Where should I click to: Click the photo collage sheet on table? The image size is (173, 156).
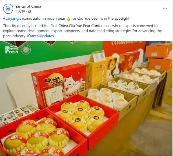tap(17, 113)
